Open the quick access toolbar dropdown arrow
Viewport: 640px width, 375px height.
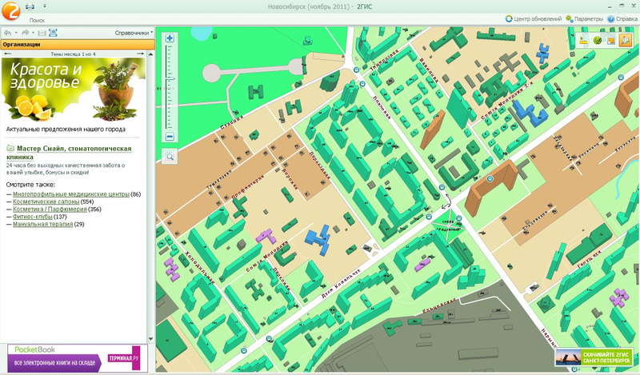point(44,6)
